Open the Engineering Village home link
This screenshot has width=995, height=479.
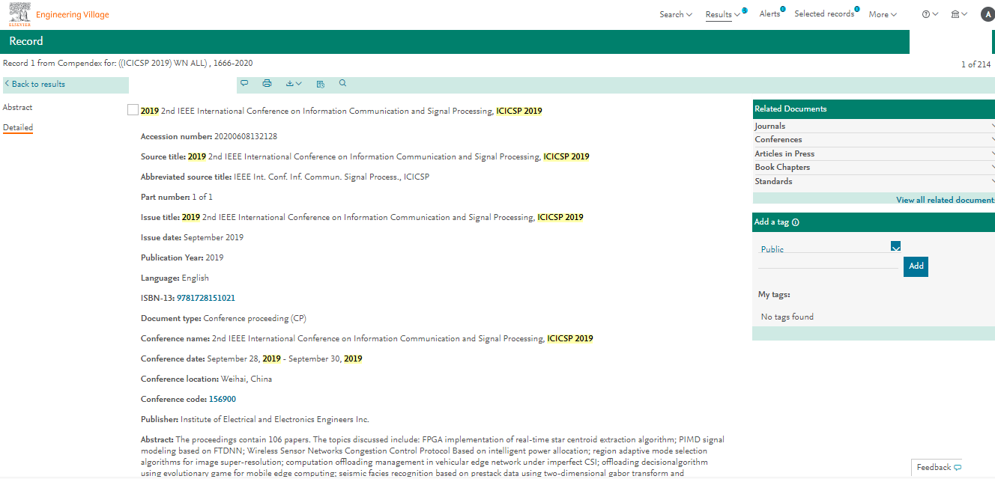[72, 15]
